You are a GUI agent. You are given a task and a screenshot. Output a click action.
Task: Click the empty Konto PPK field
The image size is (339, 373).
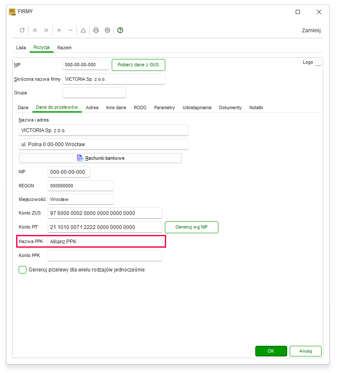click(105, 255)
